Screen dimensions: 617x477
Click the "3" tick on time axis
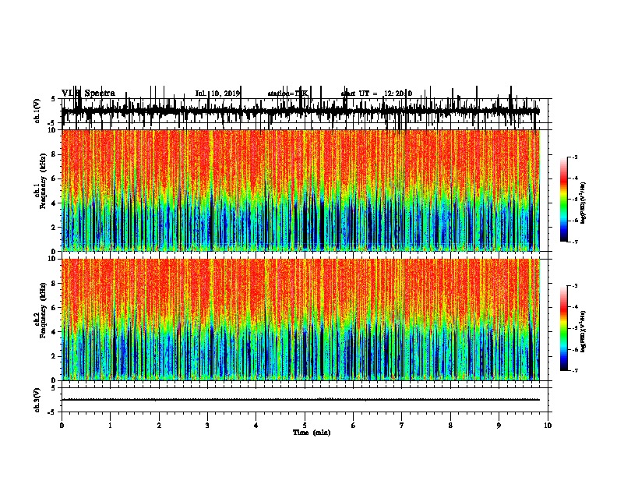click(207, 425)
